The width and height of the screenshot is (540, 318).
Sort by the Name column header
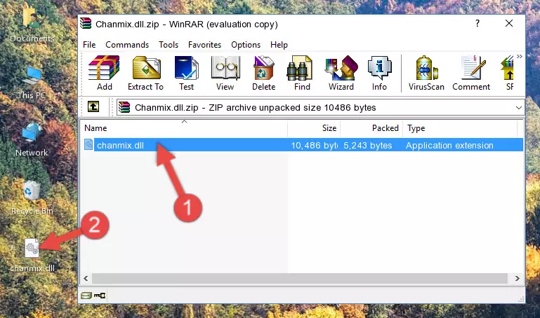(184, 128)
